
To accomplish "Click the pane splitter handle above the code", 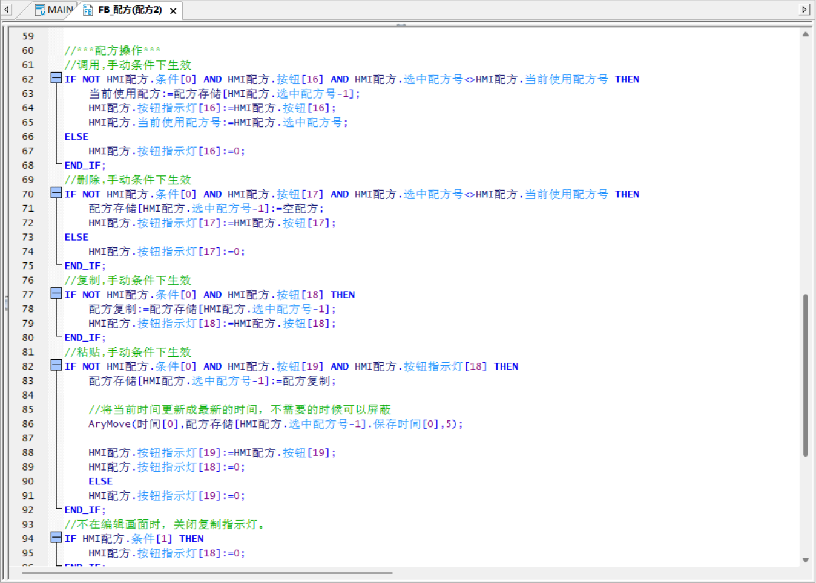I will click(401, 25).
